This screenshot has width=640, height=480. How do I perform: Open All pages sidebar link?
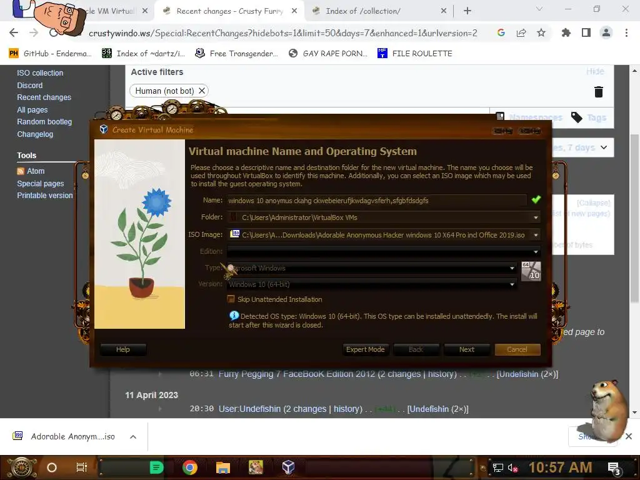point(32,110)
